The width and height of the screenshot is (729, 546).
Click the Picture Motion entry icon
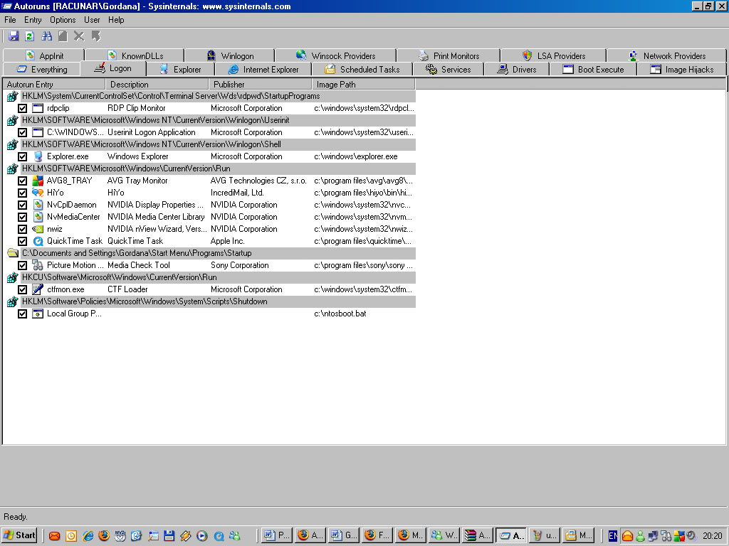[38, 265]
